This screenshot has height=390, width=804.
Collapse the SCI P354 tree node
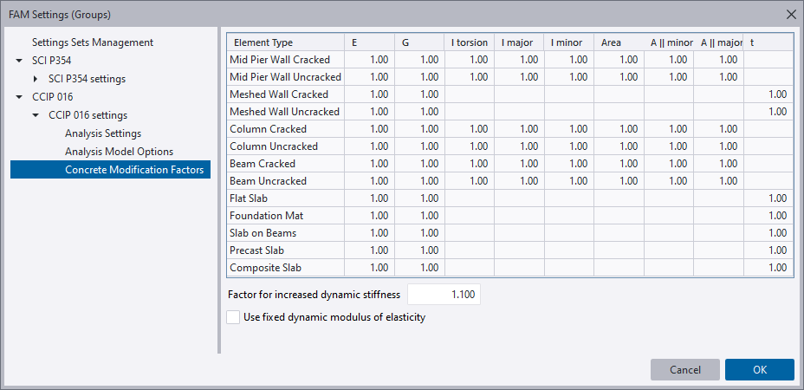pos(20,61)
